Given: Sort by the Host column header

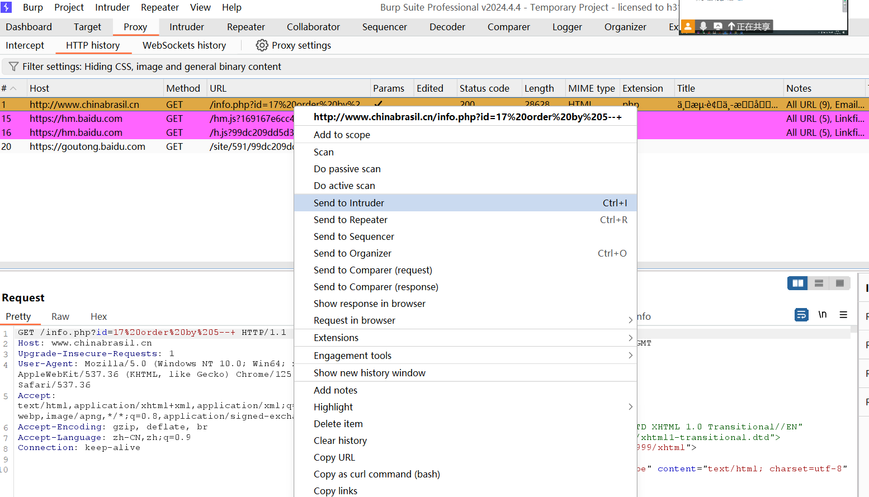Looking at the screenshot, I should tap(95, 88).
